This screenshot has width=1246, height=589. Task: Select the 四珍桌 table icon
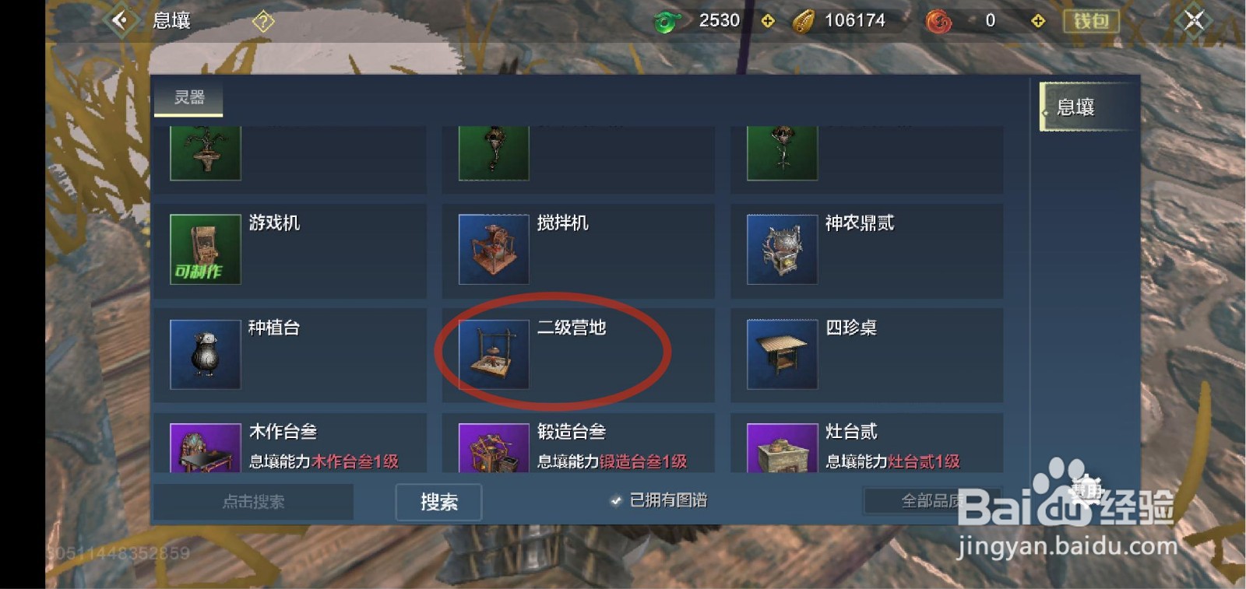click(782, 354)
